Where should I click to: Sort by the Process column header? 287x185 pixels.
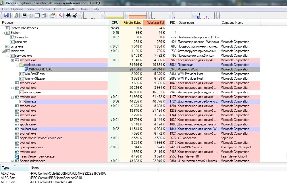pos(54,23)
